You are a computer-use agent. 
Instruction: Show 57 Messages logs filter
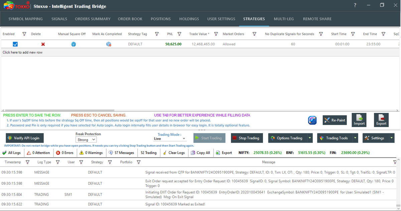[x=122, y=153]
